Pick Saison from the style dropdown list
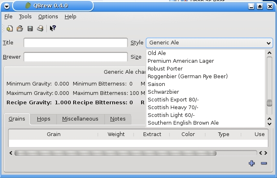Image resolution: width=277 pixels, height=178 pixels. 156,84
